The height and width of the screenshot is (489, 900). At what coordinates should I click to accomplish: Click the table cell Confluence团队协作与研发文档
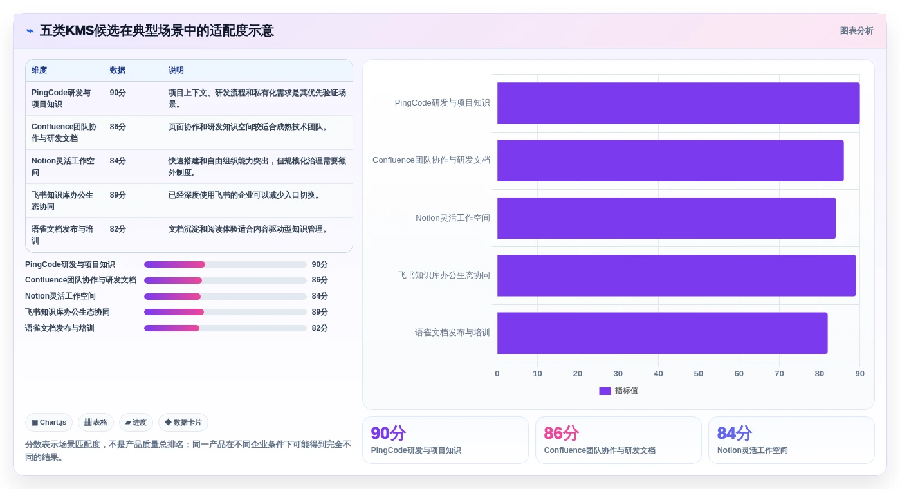[64, 133]
